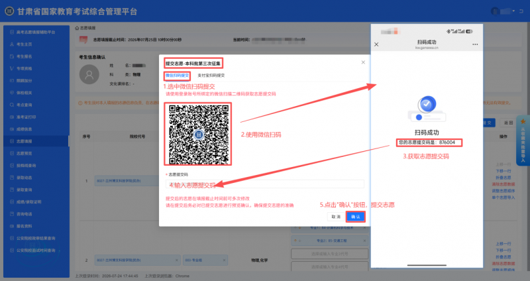The height and width of the screenshot is (281, 530).
Task: Click the 高考志愿填报辅助平台 sidebar icon
Action: tap(12, 32)
